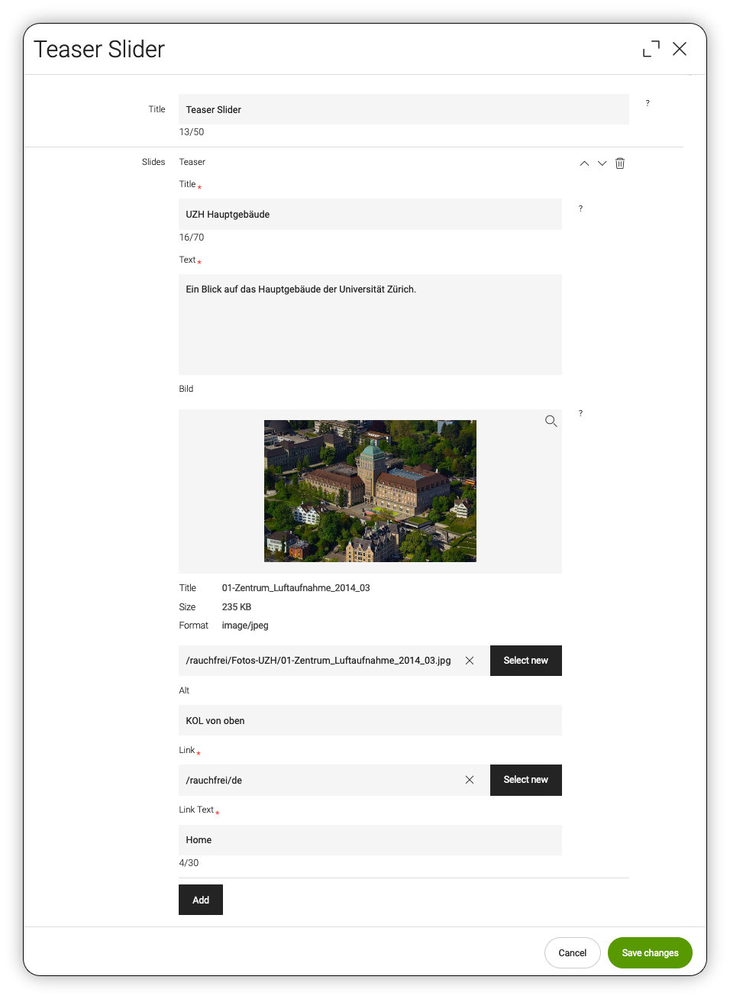Clear the /rauchfrei/de link with X icon
This screenshot has height=999, width=730.
point(470,780)
